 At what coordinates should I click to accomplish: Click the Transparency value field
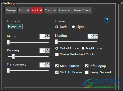[x=43, y=65]
